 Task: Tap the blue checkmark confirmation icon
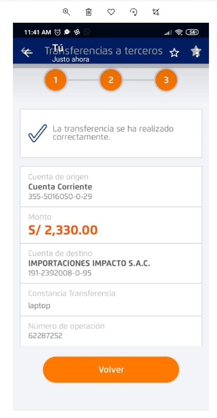[x=38, y=133]
